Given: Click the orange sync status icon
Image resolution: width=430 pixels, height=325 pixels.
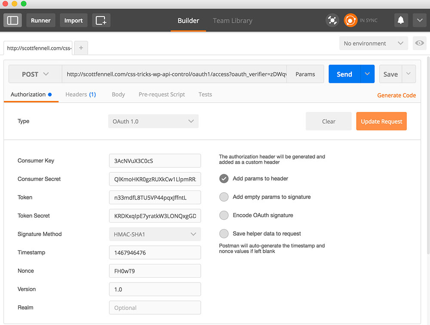Looking at the screenshot, I should 350,20.
